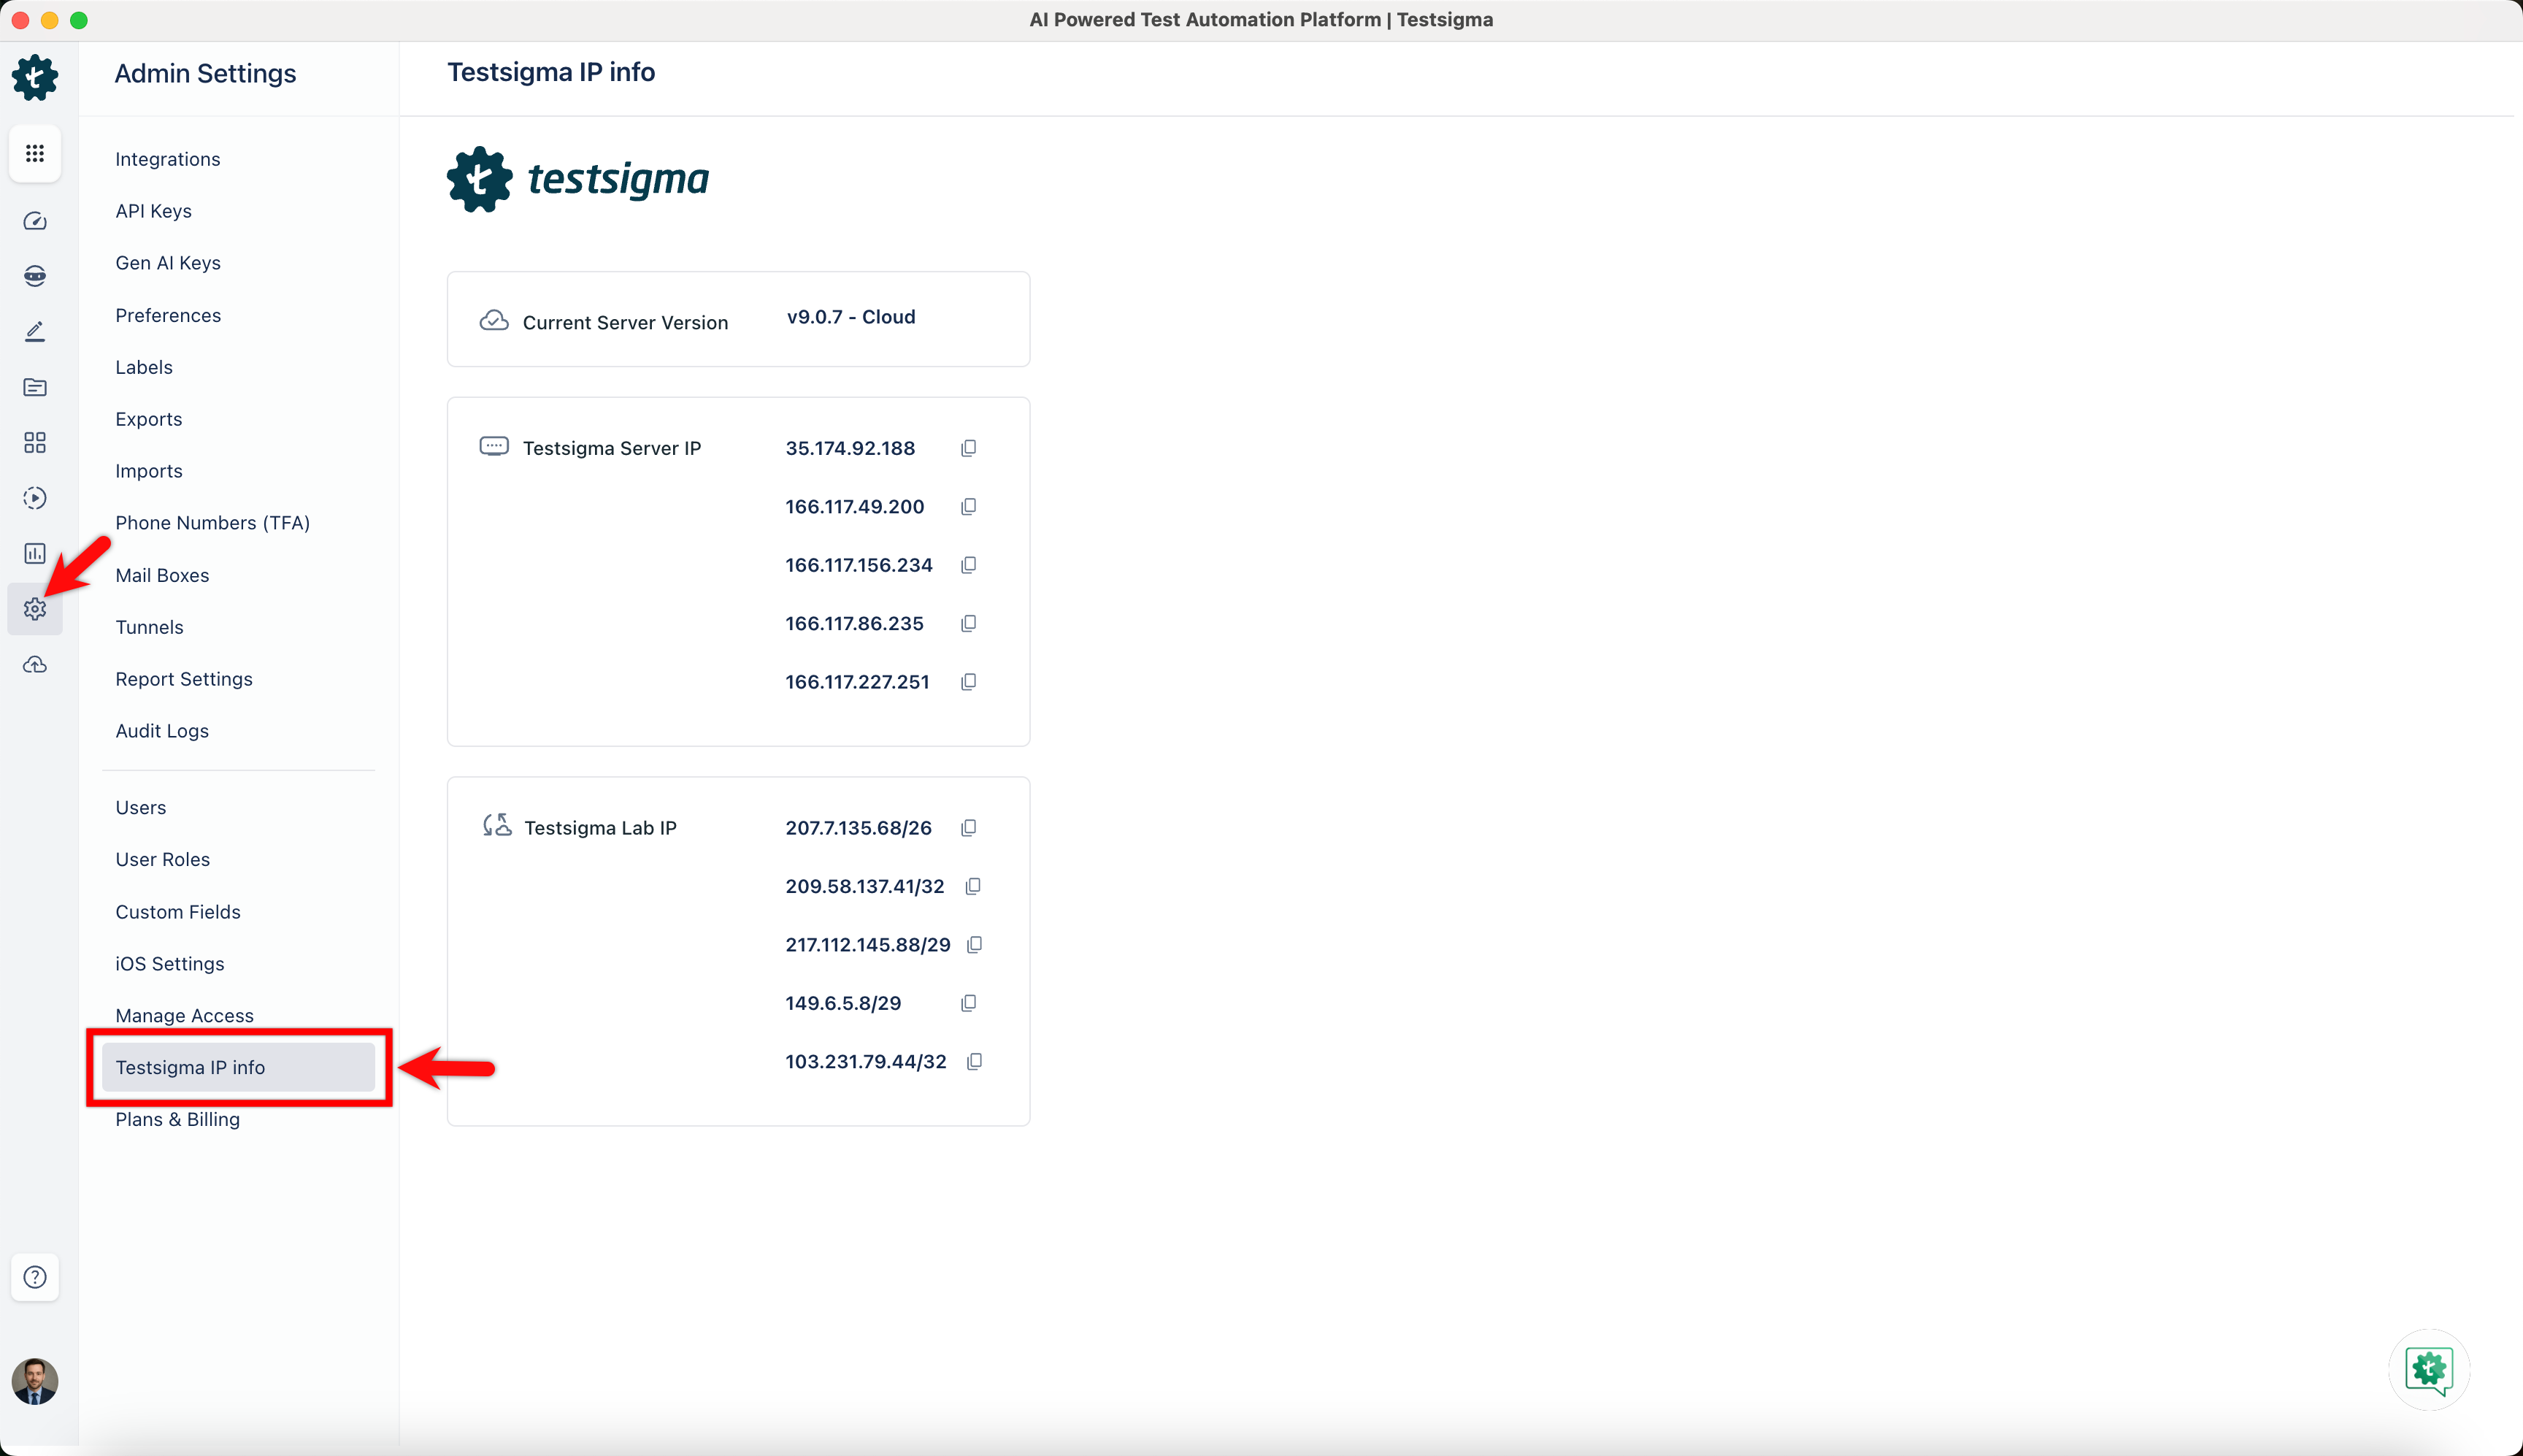Open the Users management page
The width and height of the screenshot is (2523, 1456).
tap(141, 807)
